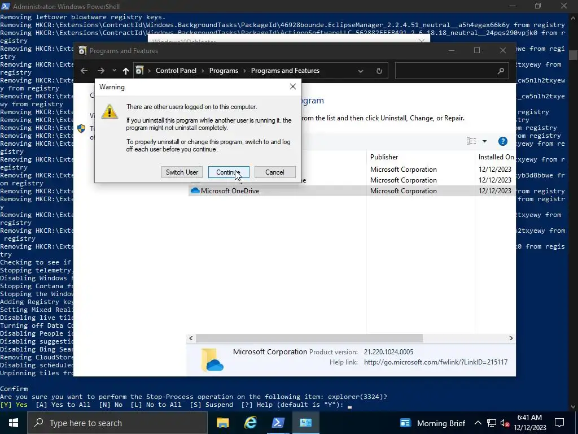
Task: Open the clock and date flyout
Action: [x=530, y=423]
